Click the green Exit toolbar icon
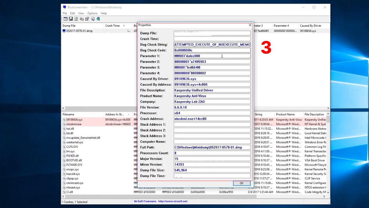This screenshot has height=208, width=369. coord(98,19)
